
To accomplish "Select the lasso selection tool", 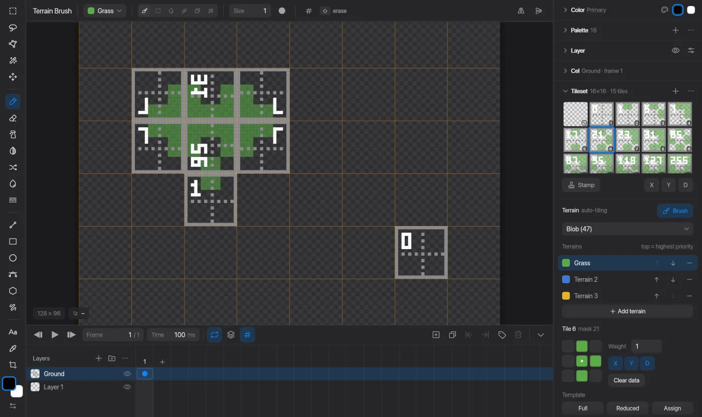I will (x=13, y=28).
